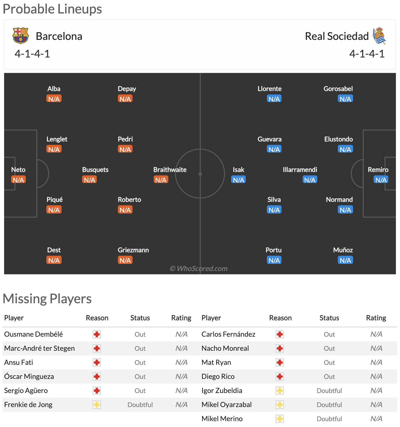Open the Real Sociedad team name link

point(337,36)
